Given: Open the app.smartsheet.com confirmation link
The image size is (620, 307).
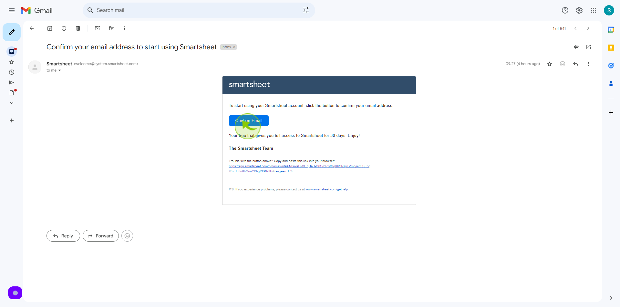Looking at the screenshot, I should [x=299, y=169].
